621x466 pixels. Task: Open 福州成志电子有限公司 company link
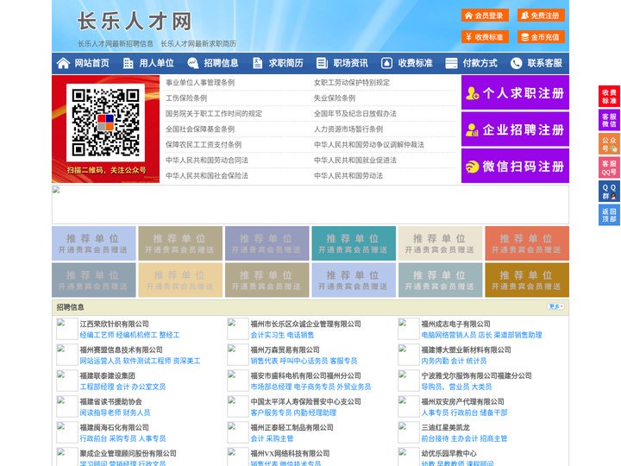[456, 324]
